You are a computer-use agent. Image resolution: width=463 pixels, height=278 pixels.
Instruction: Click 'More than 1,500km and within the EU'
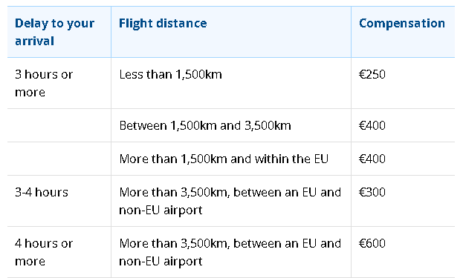point(224,159)
